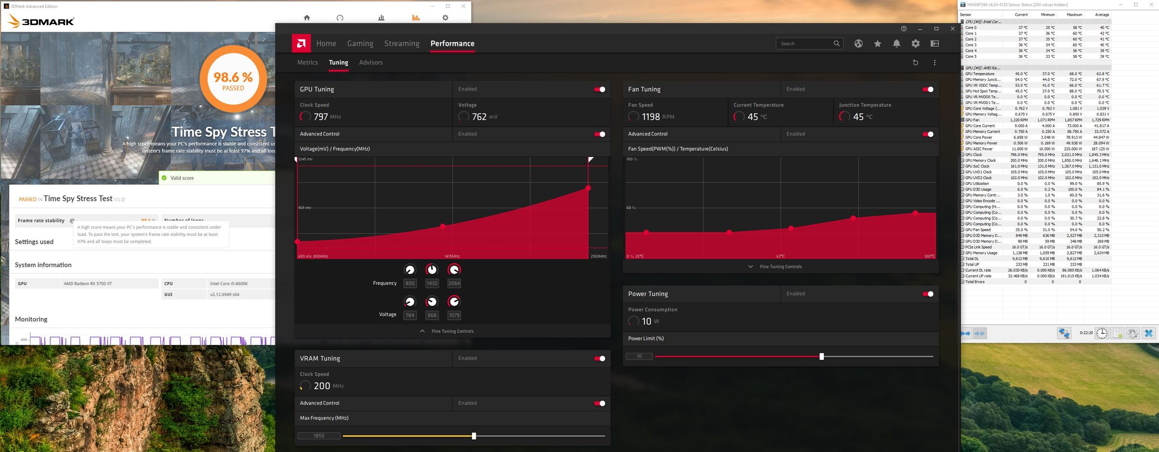The width and height of the screenshot is (1159, 452).
Task: Expand System information section in 3DMark
Action: click(x=43, y=265)
